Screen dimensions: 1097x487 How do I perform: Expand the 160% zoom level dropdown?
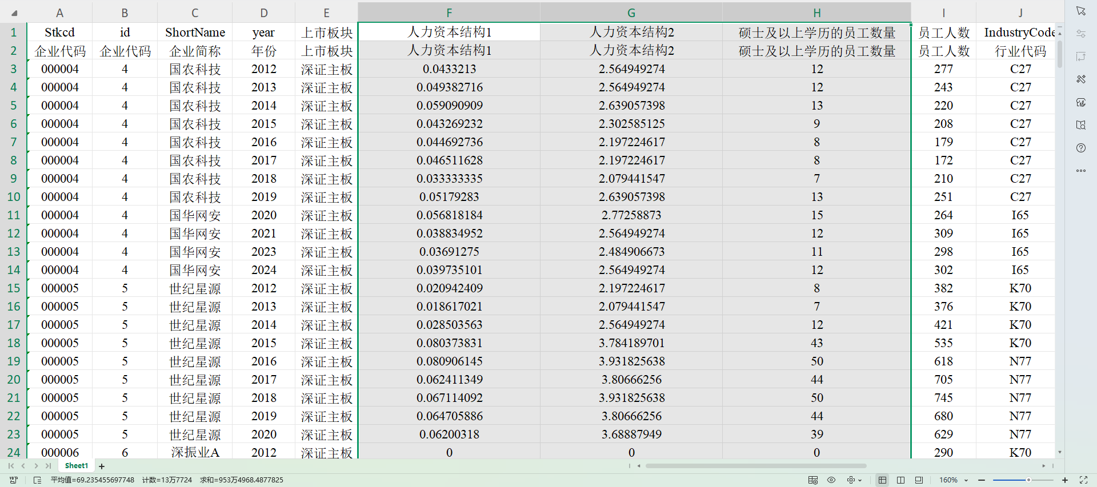click(966, 480)
